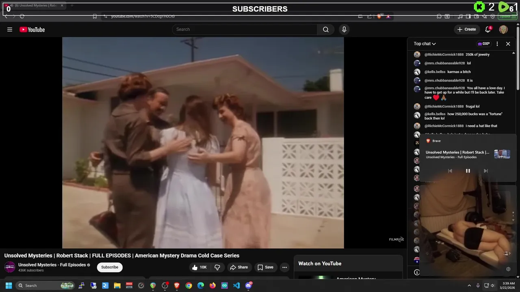Click chat message 'I need a hat like that'
The width and height of the screenshot is (520, 292).
[481, 126]
